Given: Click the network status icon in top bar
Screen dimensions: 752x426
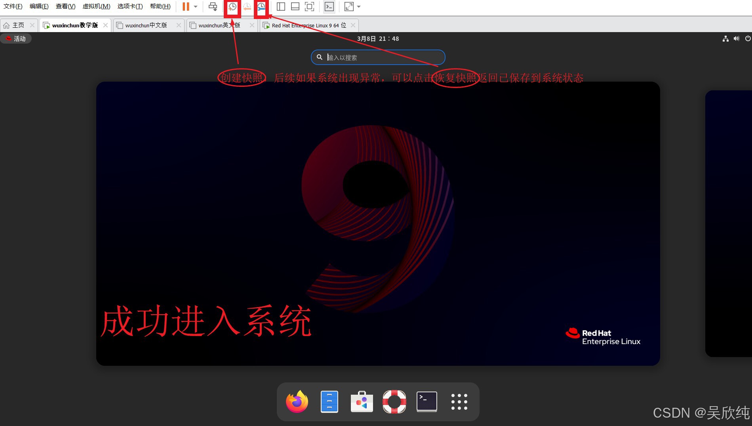Looking at the screenshot, I should 725,38.
